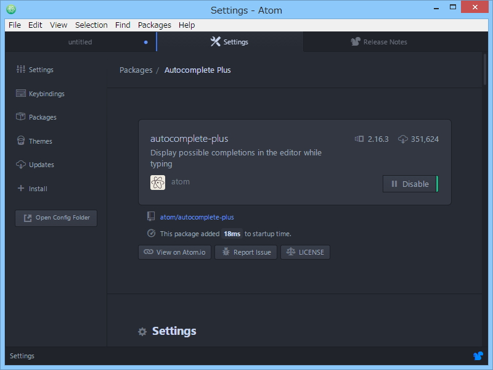Image resolution: width=493 pixels, height=370 pixels.
Task: Click the Settings section heading
Action: 174,331
